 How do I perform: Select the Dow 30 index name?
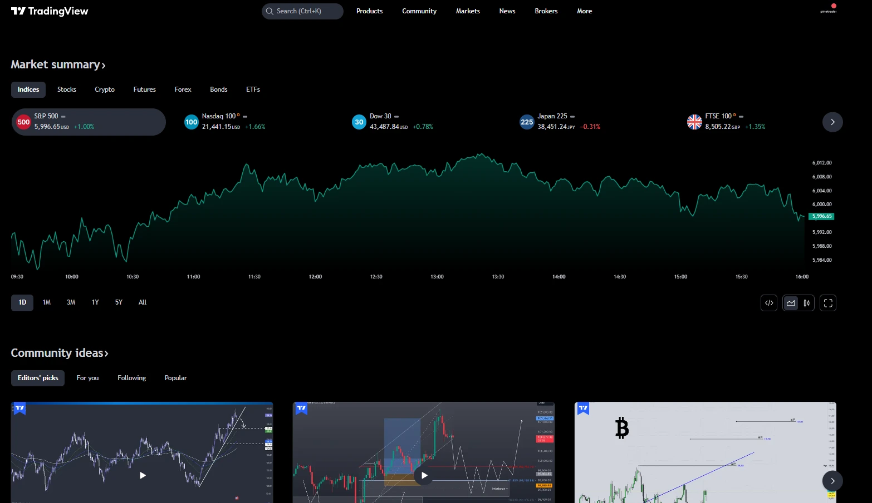(380, 116)
